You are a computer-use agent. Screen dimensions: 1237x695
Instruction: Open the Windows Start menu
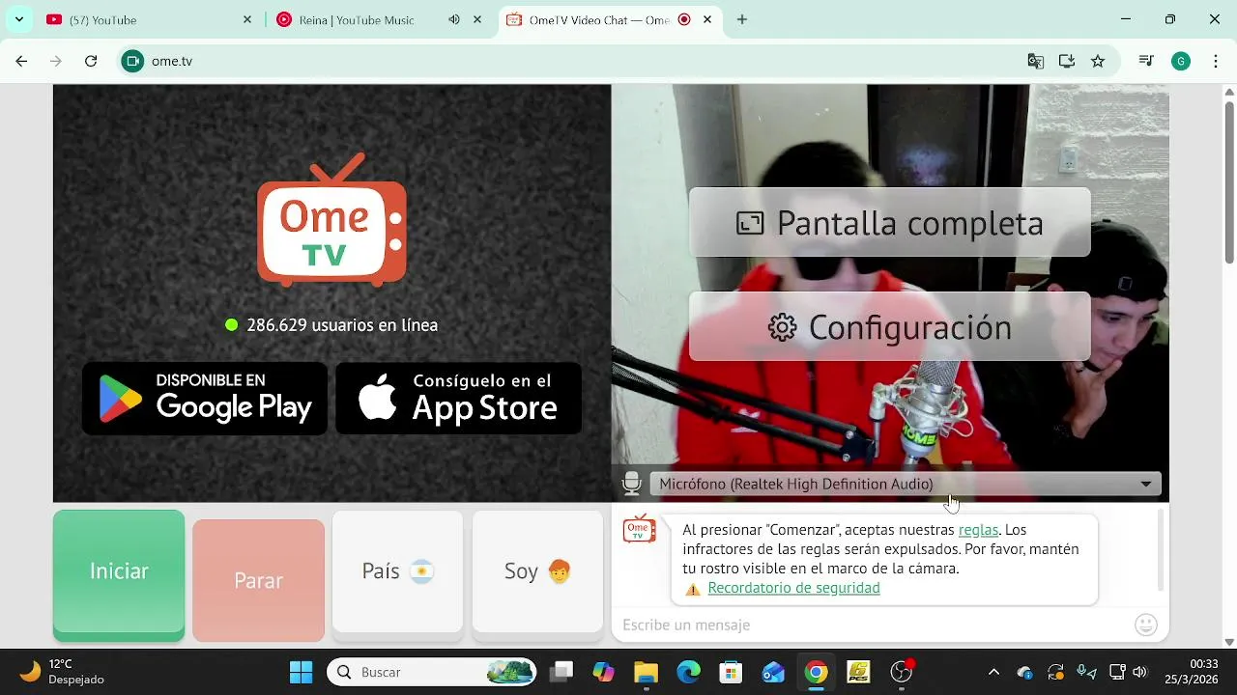click(301, 672)
